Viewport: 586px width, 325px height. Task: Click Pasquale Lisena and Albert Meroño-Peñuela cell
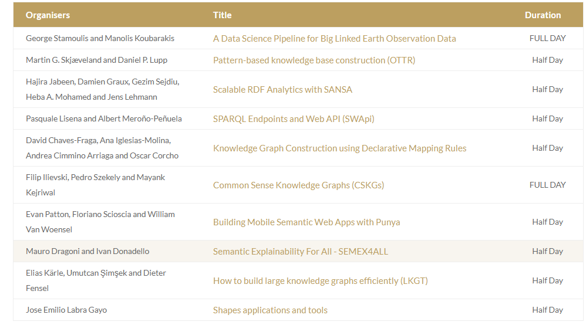(104, 119)
